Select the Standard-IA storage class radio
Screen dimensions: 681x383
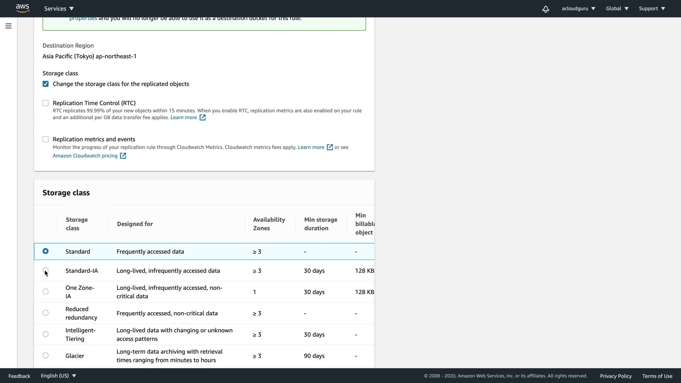pyautogui.click(x=45, y=270)
